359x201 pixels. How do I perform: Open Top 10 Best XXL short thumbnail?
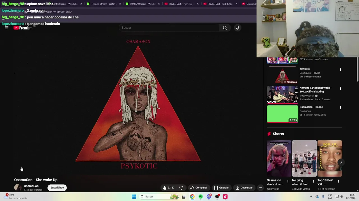[x=330, y=158]
